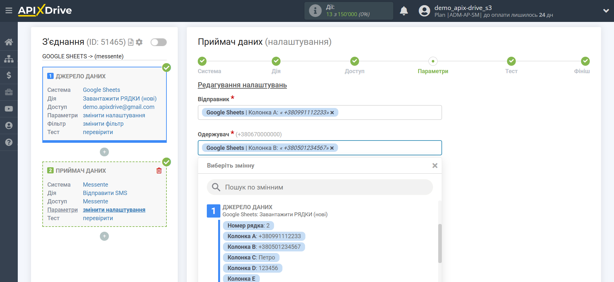Screen dimensions: 614x282
Task: Close the Виберіть змінну panel
Action: (x=435, y=166)
